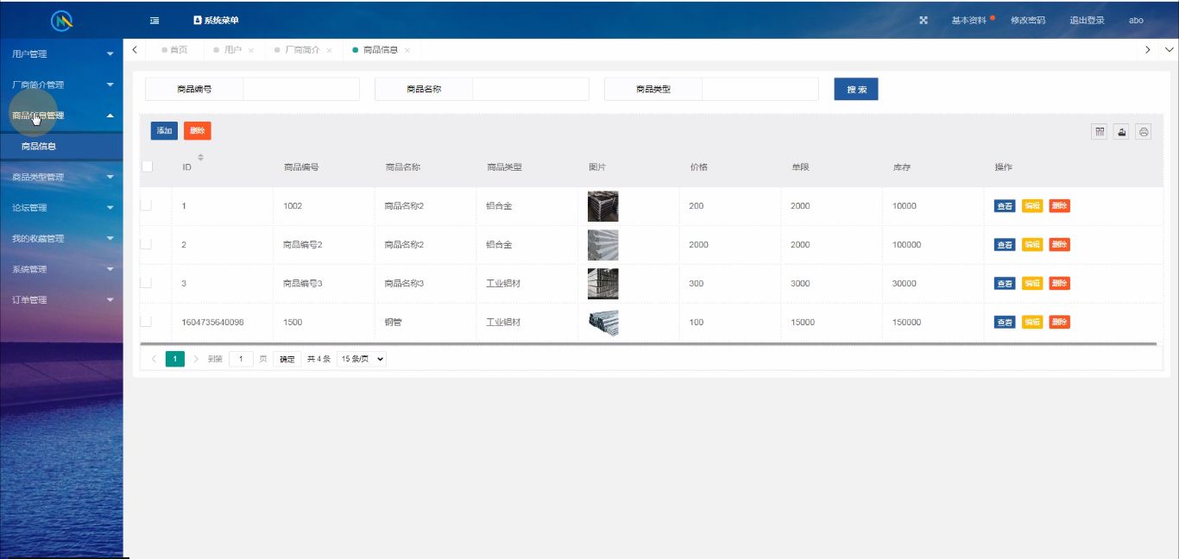The height and width of the screenshot is (559, 1179).
Task: Click 查看 for row ID 2
Action: click(1005, 245)
